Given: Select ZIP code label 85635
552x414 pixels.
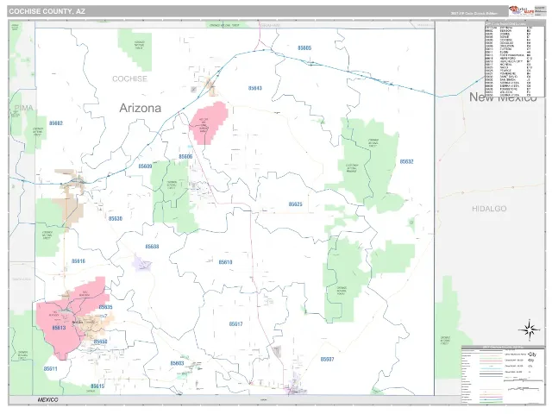Looking at the screenshot, I should coord(105,307).
